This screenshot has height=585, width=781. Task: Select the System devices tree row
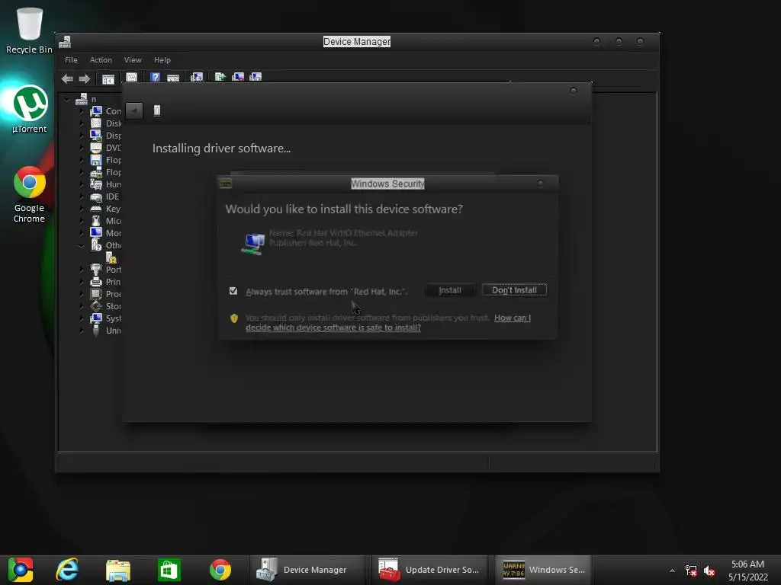click(x=106, y=318)
